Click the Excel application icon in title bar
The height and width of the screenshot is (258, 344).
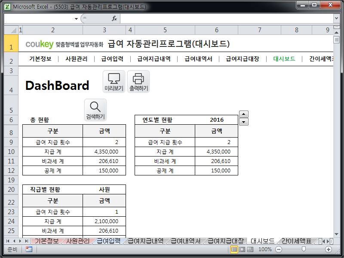[7, 7]
